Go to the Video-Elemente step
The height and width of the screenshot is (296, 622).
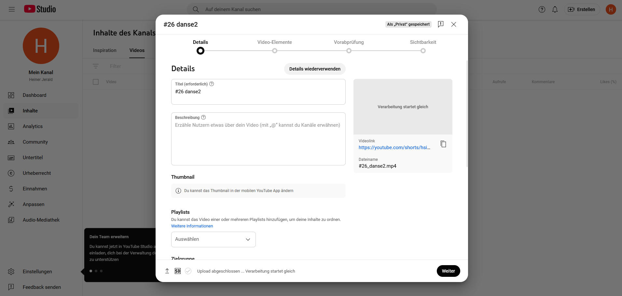(274, 50)
